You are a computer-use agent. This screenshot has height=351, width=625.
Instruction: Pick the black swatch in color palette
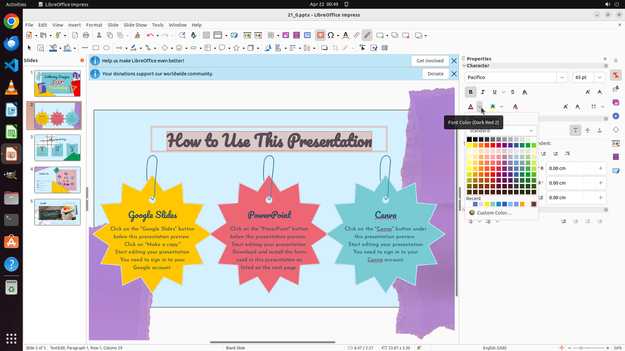point(469,139)
